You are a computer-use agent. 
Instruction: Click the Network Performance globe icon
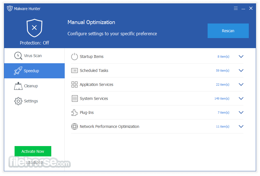[x=75, y=126]
